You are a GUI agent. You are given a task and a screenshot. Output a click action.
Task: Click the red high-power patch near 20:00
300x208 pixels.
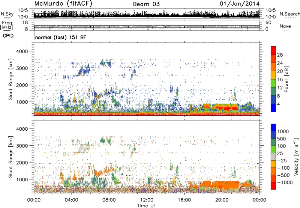pos(227,109)
